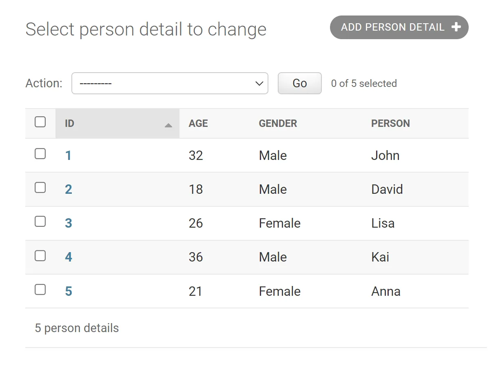Check the checkbox for row ID 1
Image resolution: width=496 pixels, height=379 pixels.
[x=40, y=154]
